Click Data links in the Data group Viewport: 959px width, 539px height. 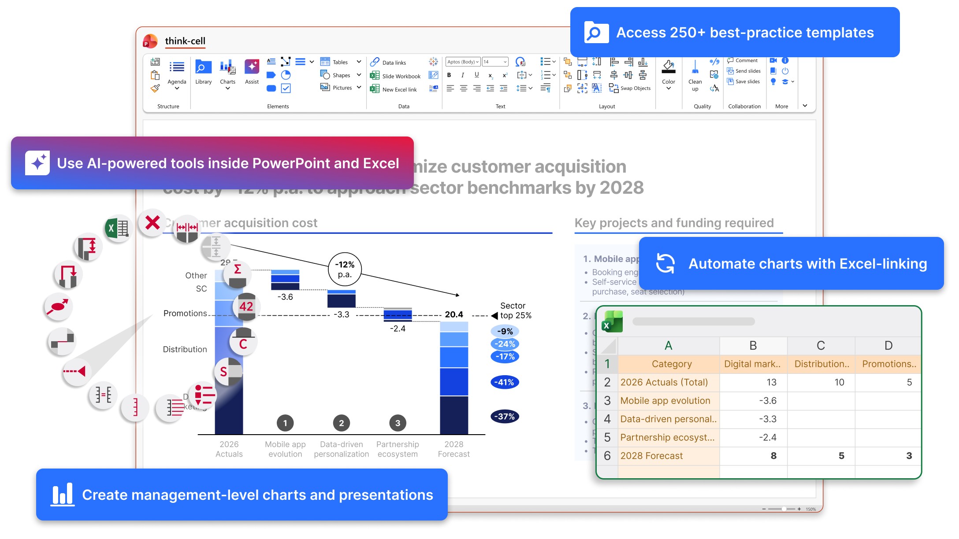click(x=388, y=62)
